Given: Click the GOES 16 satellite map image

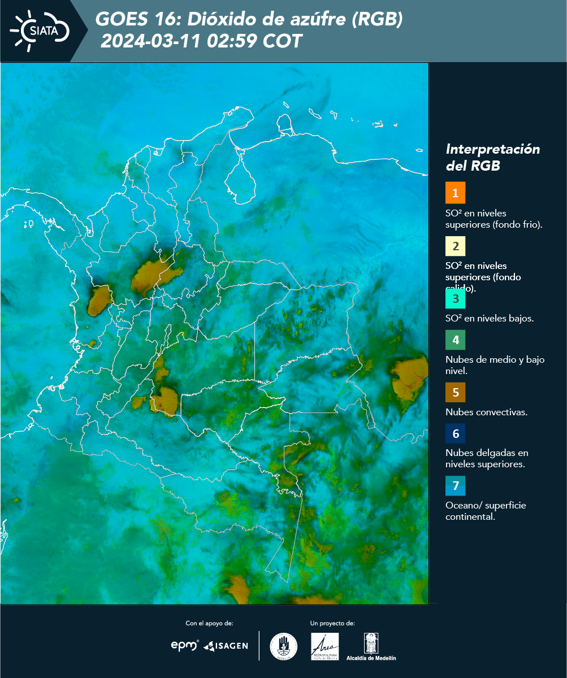Looking at the screenshot, I should [214, 333].
